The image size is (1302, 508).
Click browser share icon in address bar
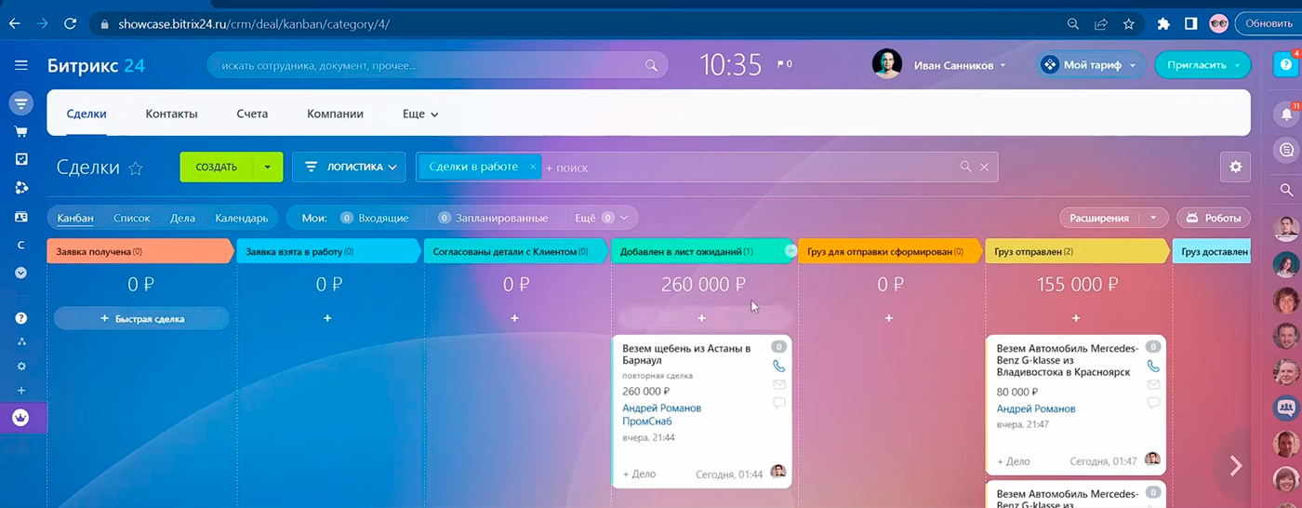click(x=1101, y=24)
